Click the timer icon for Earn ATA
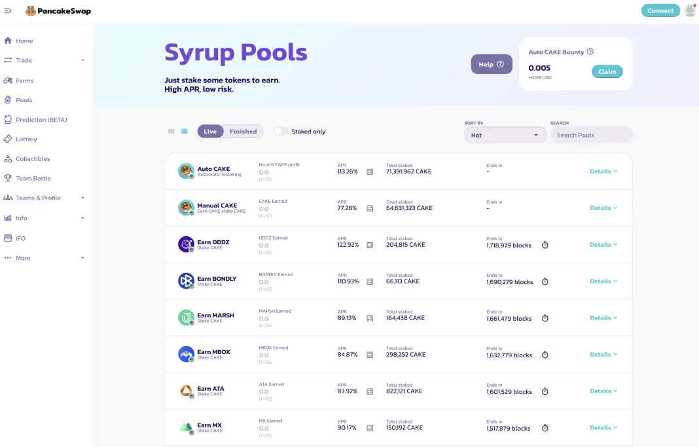The image size is (699, 447). point(545,391)
